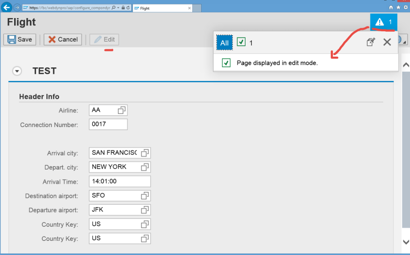This screenshot has height=255, width=410.
Task: Open value help for Departure airport
Action: point(145,210)
